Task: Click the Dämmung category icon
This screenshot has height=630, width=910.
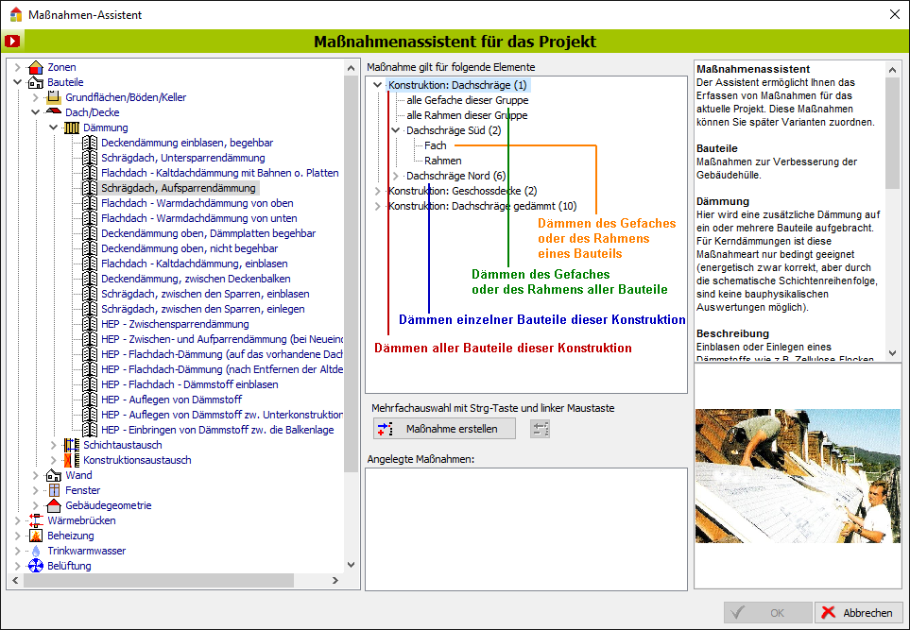Action: tap(72, 128)
